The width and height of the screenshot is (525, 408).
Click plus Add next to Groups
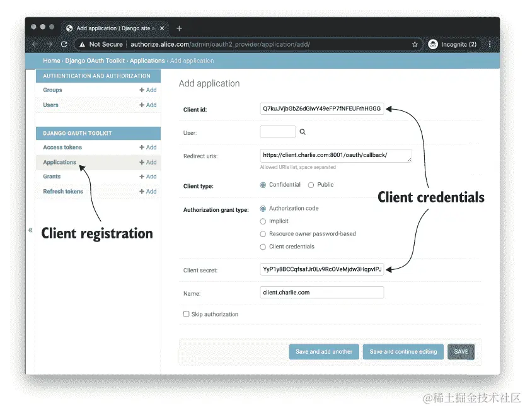[147, 90]
